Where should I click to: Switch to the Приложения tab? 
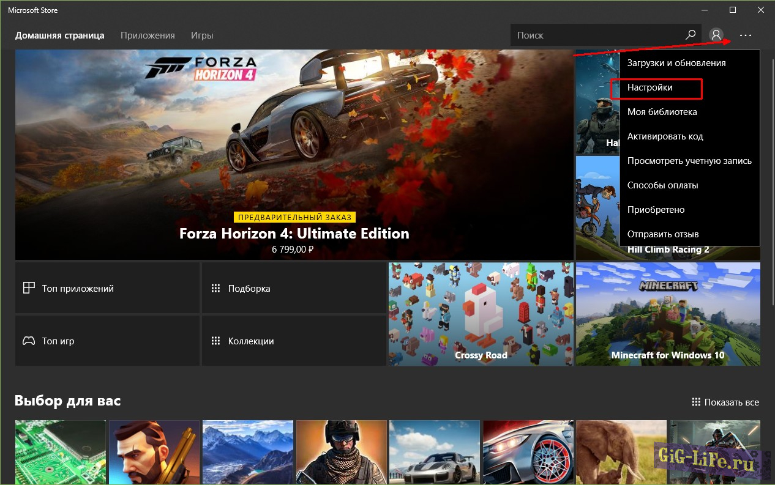[x=148, y=35]
